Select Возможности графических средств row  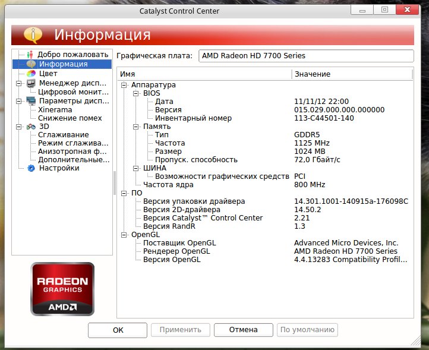[265, 176]
